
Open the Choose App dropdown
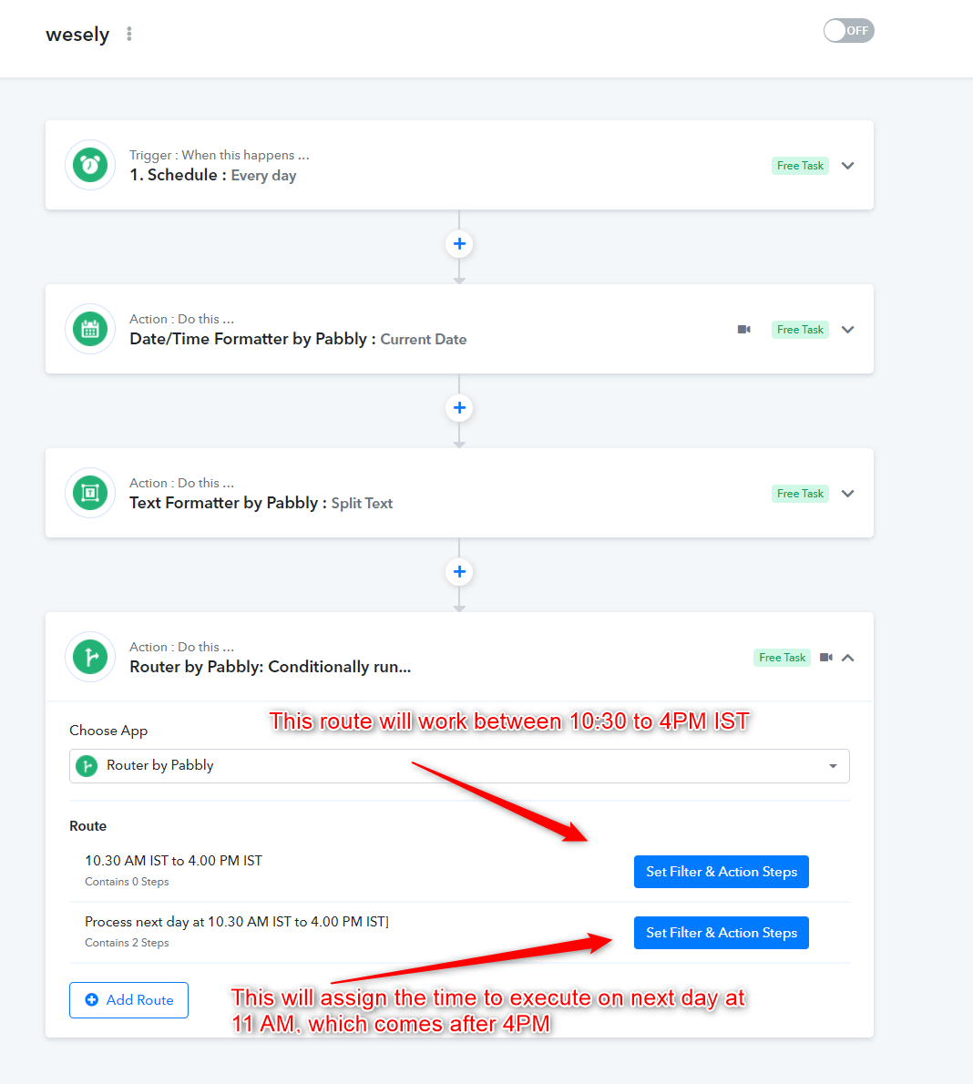(x=459, y=765)
